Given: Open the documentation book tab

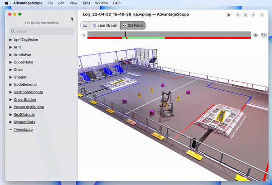Looking at the screenshot, I should (85, 25).
